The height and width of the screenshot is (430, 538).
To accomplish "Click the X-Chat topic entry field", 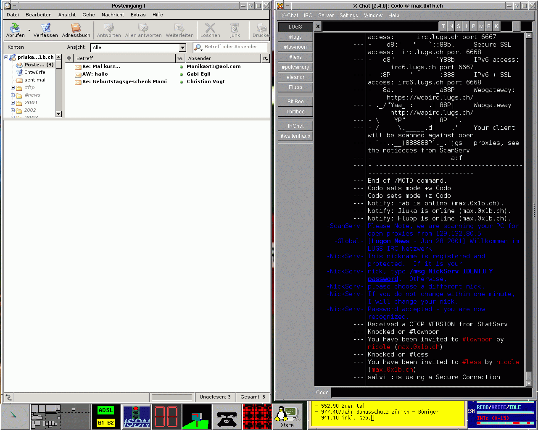I will coord(380,26).
